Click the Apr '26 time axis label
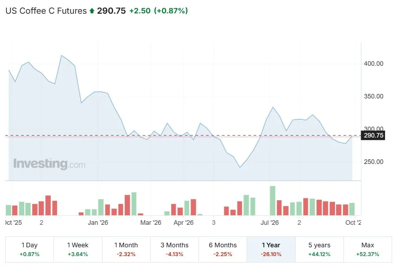The image size is (397, 267). [x=183, y=223]
